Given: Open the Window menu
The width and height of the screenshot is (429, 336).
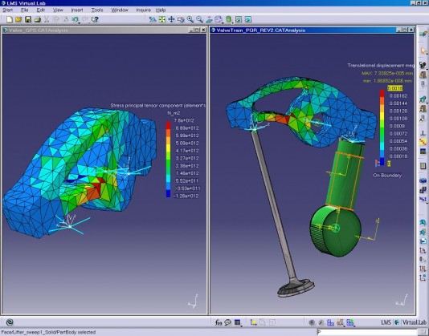Looking at the screenshot, I should 120,10.
